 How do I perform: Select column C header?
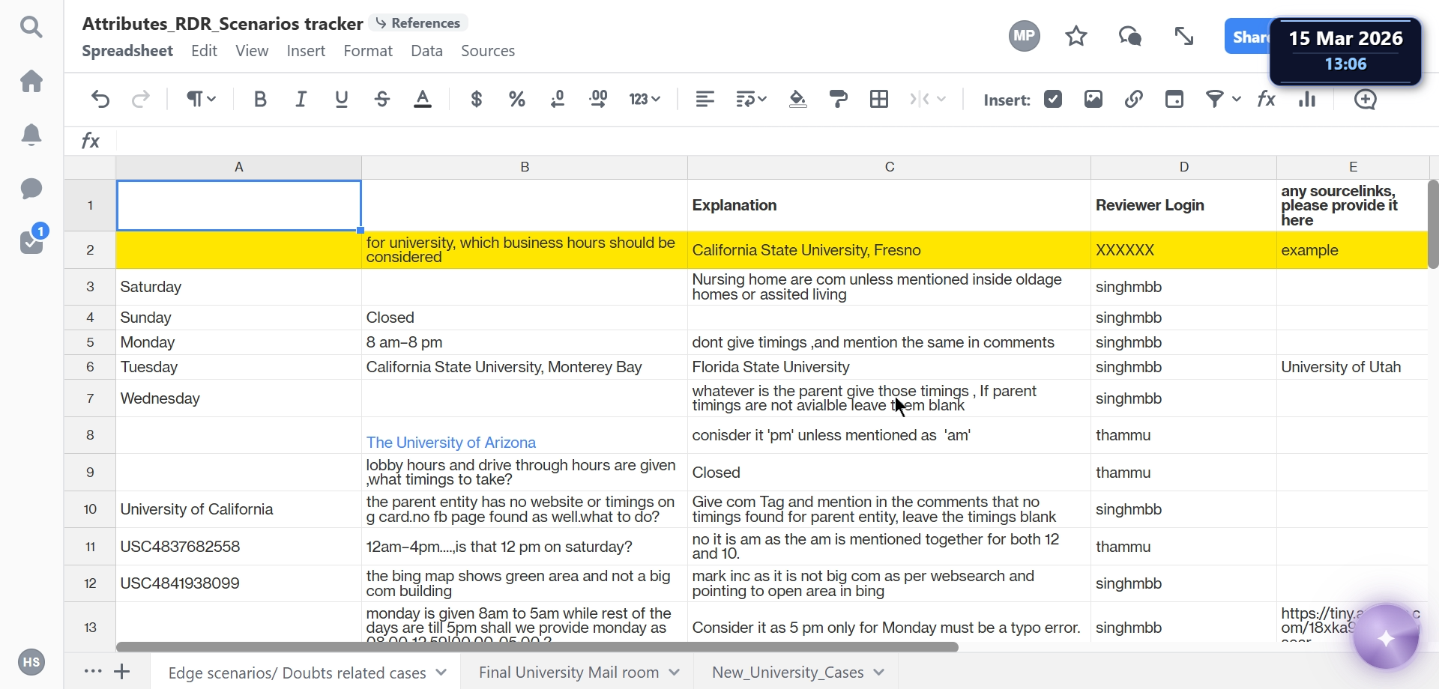(889, 167)
